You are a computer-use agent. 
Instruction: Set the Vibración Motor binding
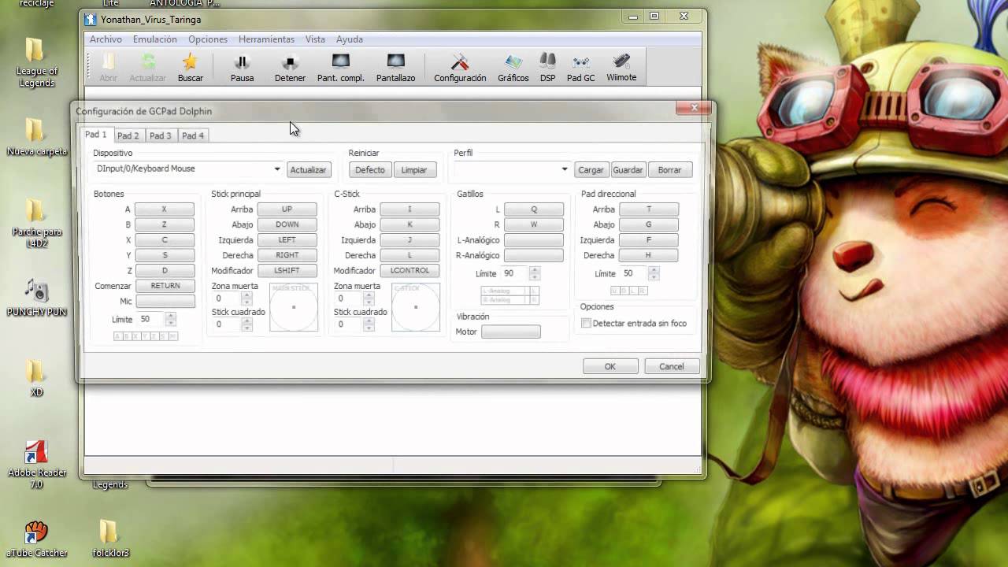[511, 332]
